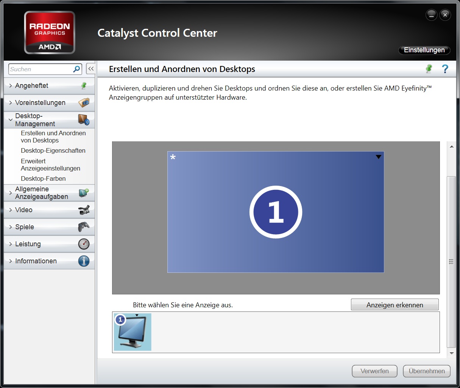Click the Informationen blue info icon
460x388 pixels.
coord(84,261)
